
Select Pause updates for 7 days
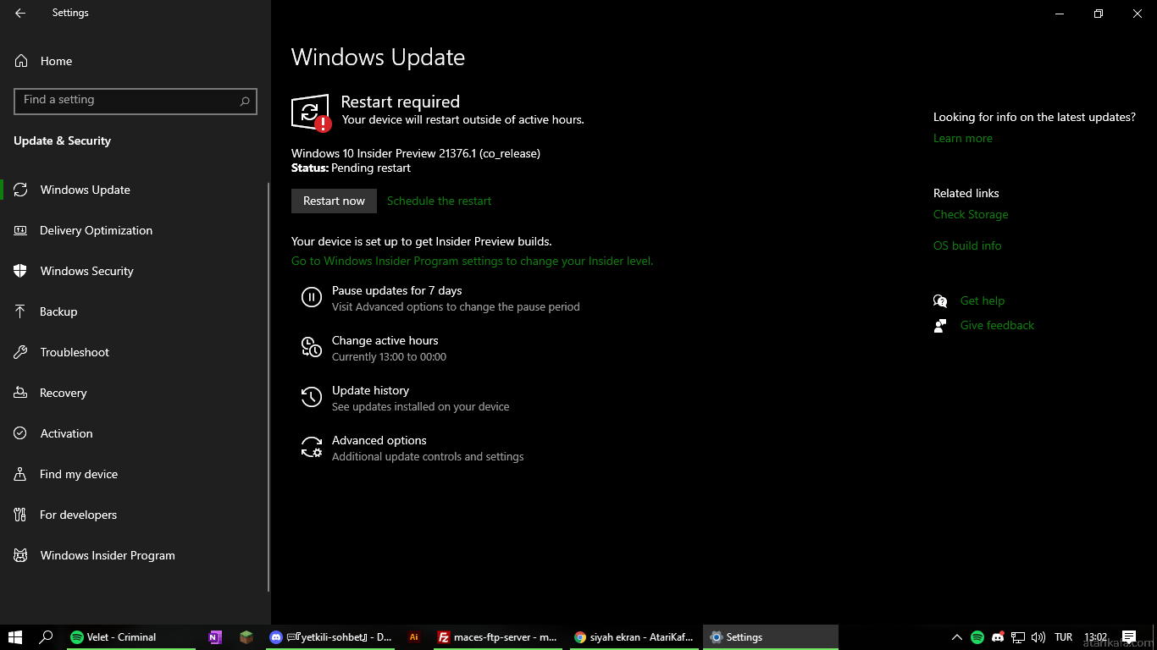pyautogui.click(x=396, y=290)
